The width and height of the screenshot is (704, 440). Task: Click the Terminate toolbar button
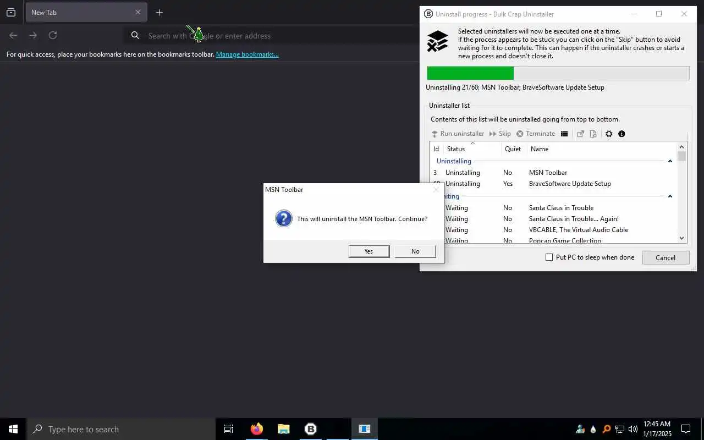pyautogui.click(x=536, y=134)
